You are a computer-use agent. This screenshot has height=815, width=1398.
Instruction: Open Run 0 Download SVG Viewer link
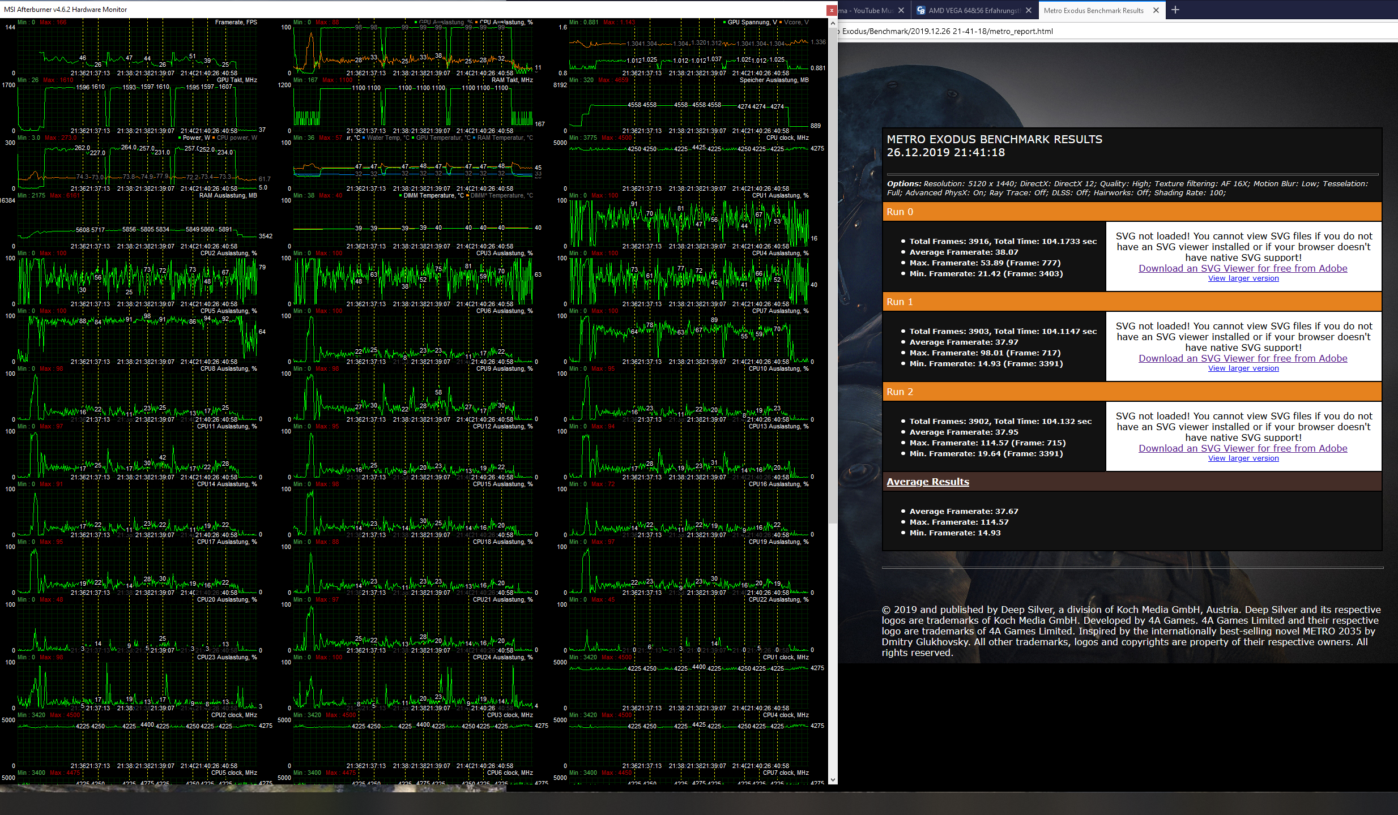pos(1243,268)
